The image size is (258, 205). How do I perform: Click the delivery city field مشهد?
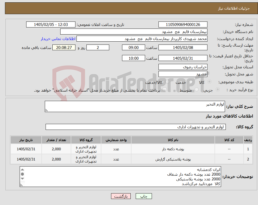pos(183,74)
